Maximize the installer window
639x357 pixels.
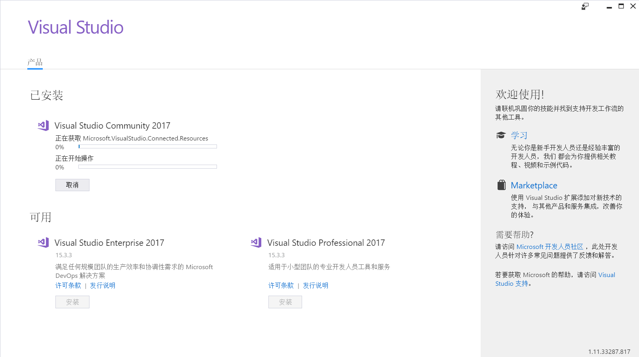pos(621,6)
